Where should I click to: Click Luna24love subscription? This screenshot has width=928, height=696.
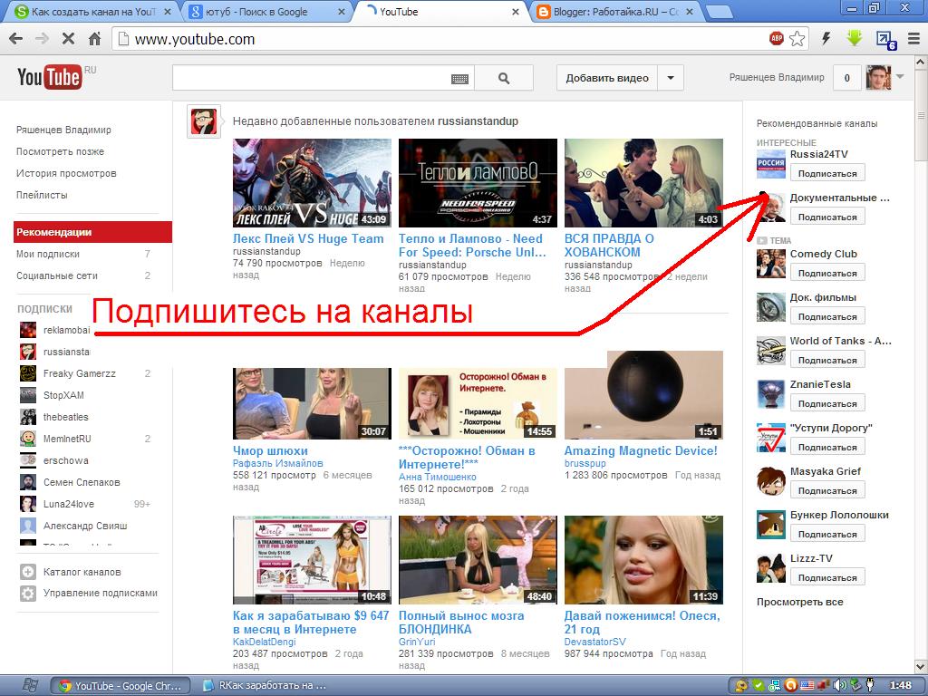(69, 504)
